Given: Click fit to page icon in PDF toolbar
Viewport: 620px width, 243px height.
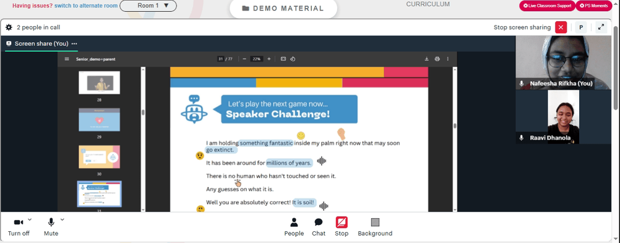Looking at the screenshot, I should coord(283,59).
